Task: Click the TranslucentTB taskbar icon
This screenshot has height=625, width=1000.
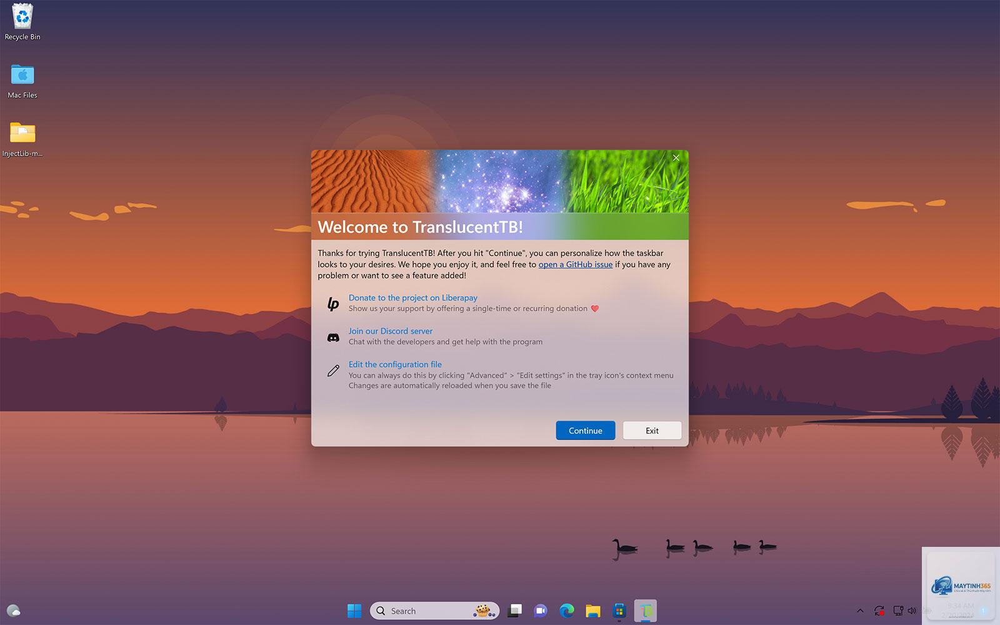Action: click(x=646, y=611)
